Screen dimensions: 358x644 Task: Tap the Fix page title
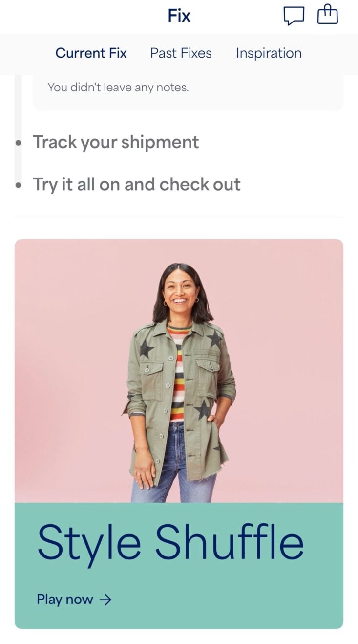coord(179,16)
